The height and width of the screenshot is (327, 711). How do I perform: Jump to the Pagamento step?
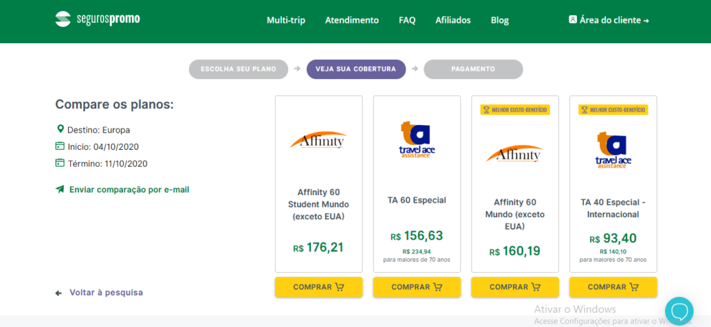[x=474, y=69]
